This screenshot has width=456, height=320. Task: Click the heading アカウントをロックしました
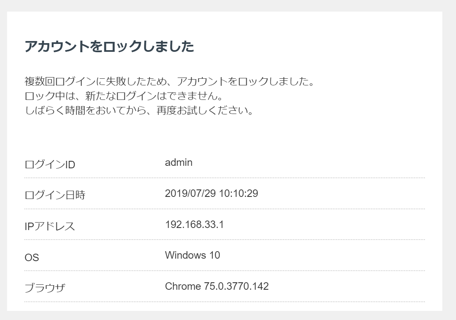(x=109, y=46)
